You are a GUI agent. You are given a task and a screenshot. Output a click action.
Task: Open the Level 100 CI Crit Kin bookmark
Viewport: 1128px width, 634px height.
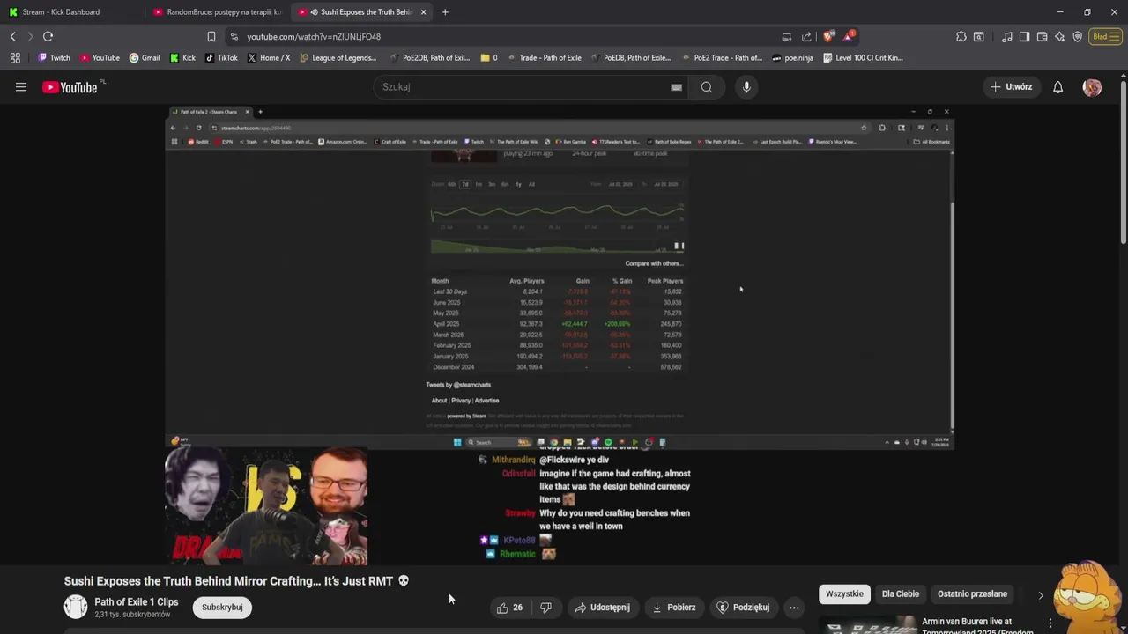pos(864,58)
